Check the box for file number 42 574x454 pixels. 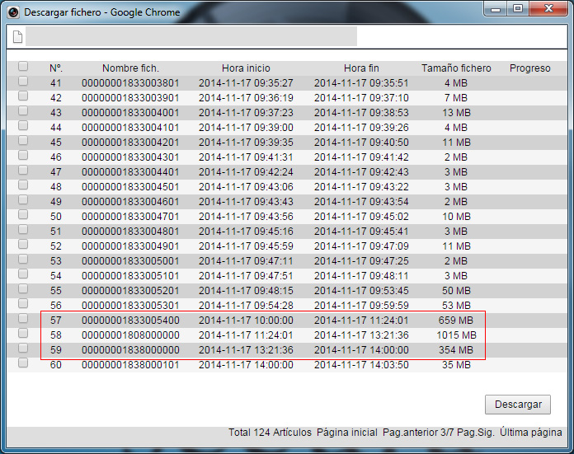[23, 96]
